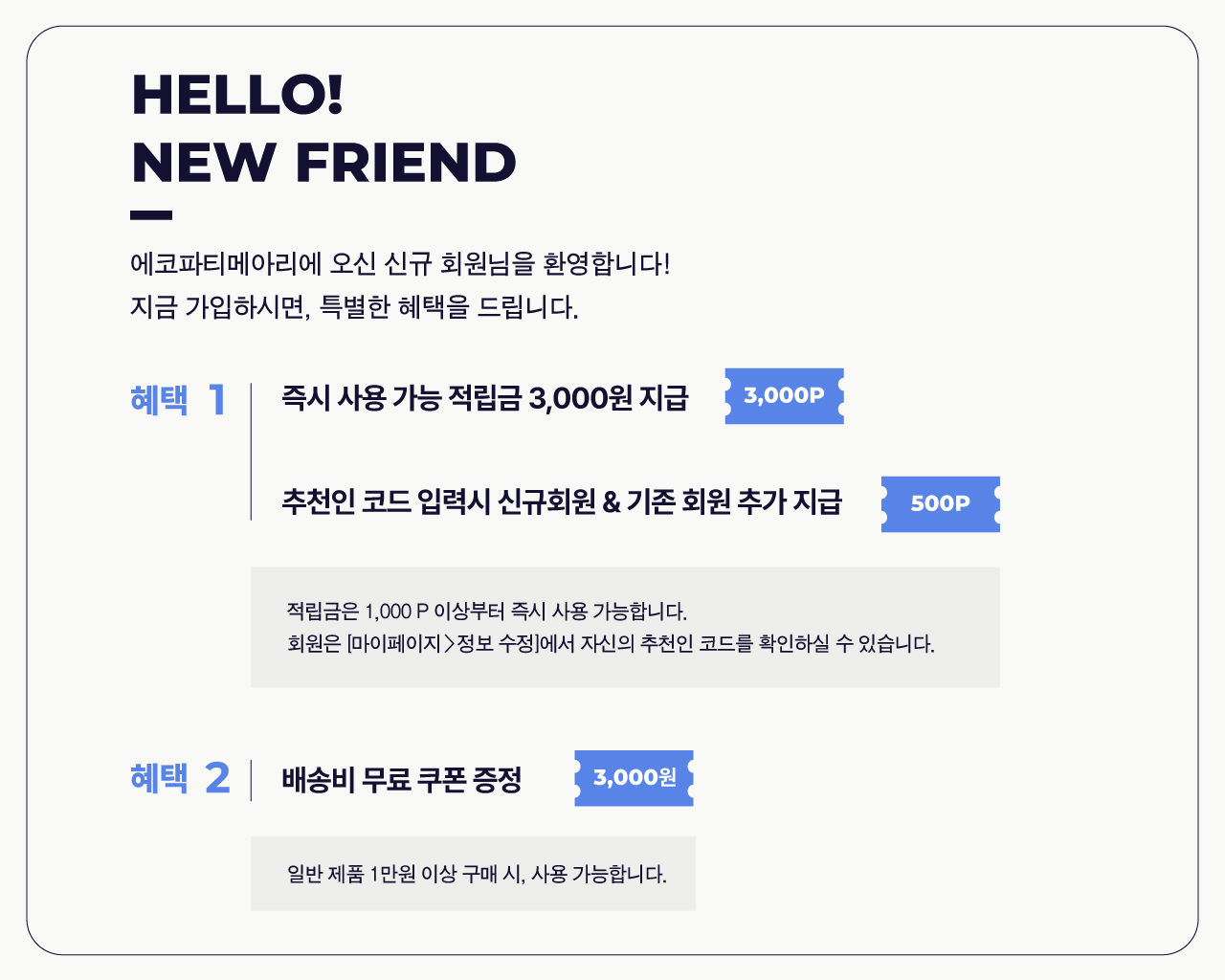Viewport: 1225px width, 980px height.
Task: Click the 3,000원 shipping coupon badge
Action: (634, 778)
